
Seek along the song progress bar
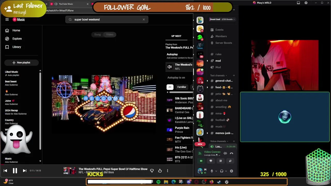[97, 165]
